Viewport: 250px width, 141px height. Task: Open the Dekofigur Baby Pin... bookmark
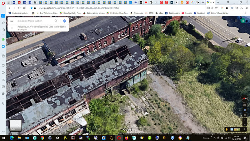pyautogui.click(x=70, y=13)
